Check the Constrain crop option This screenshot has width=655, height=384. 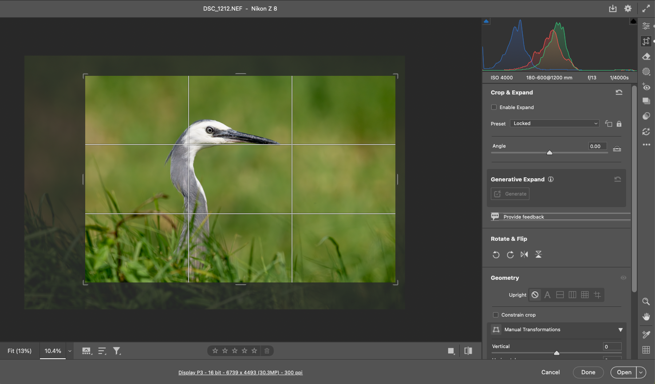click(x=496, y=315)
